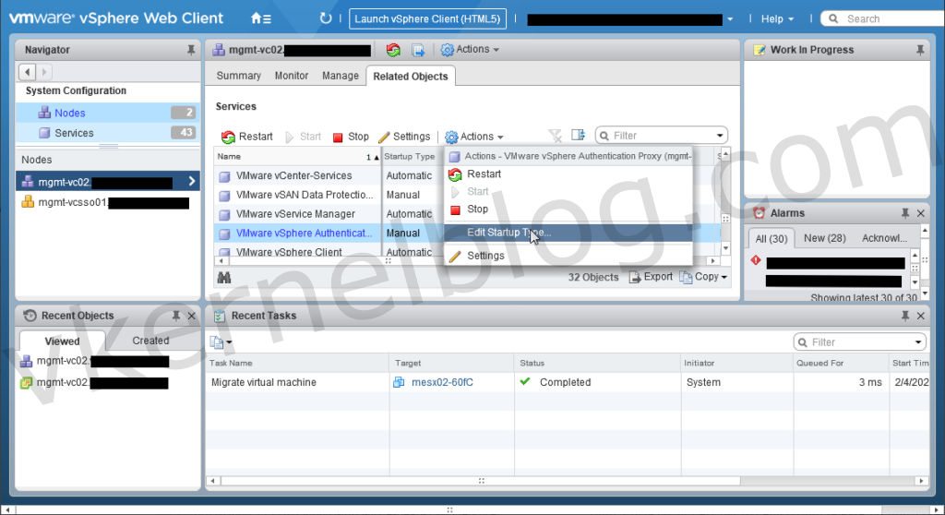The width and height of the screenshot is (945, 515).
Task: Switch to All (30) alarms tab
Action: click(772, 238)
